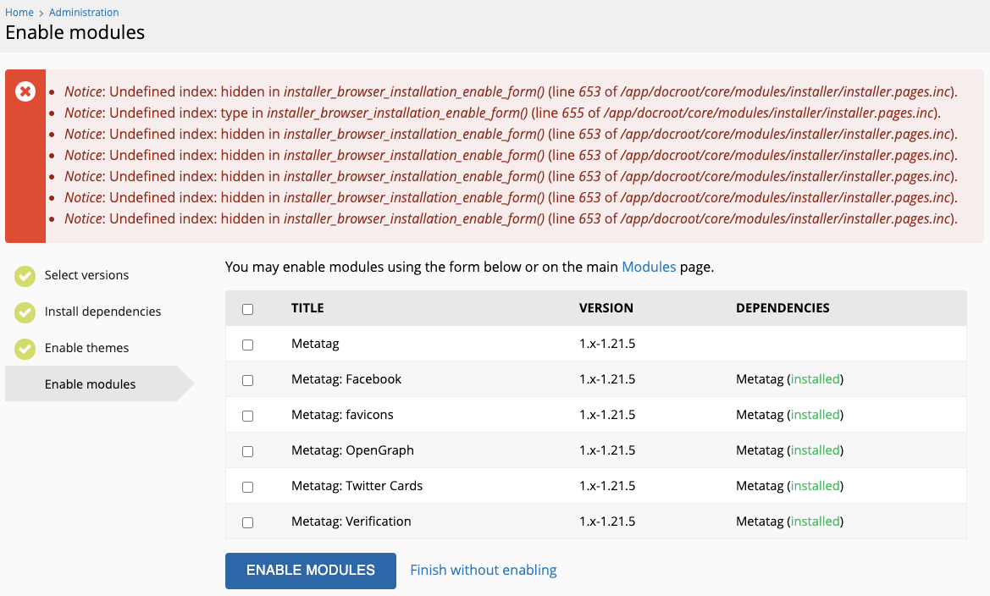This screenshot has width=990, height=596.
Task: Click the Enable modules page heading
Action: [75, 33]
